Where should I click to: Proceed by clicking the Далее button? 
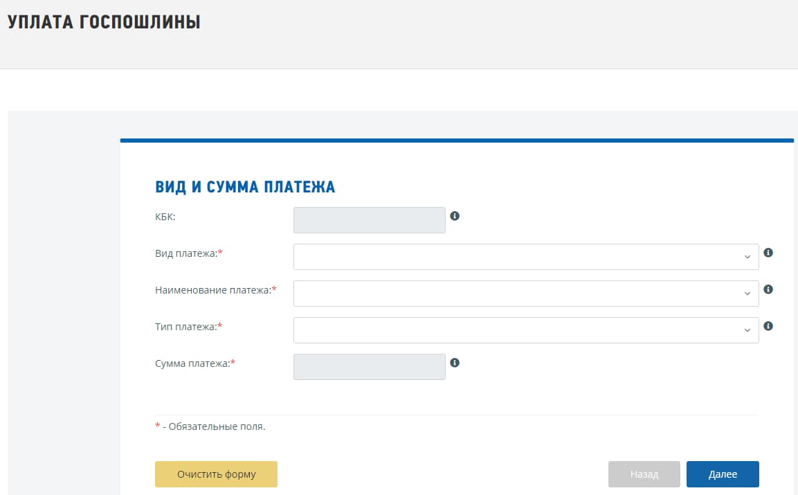723,474
